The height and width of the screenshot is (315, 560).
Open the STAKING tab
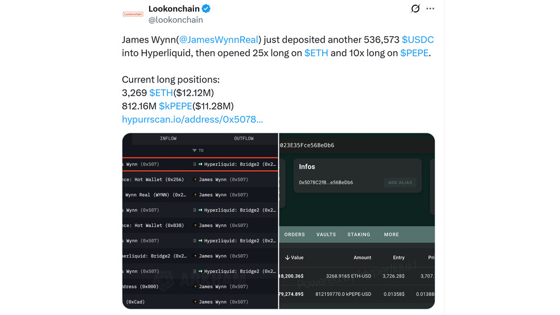(359, 234)
